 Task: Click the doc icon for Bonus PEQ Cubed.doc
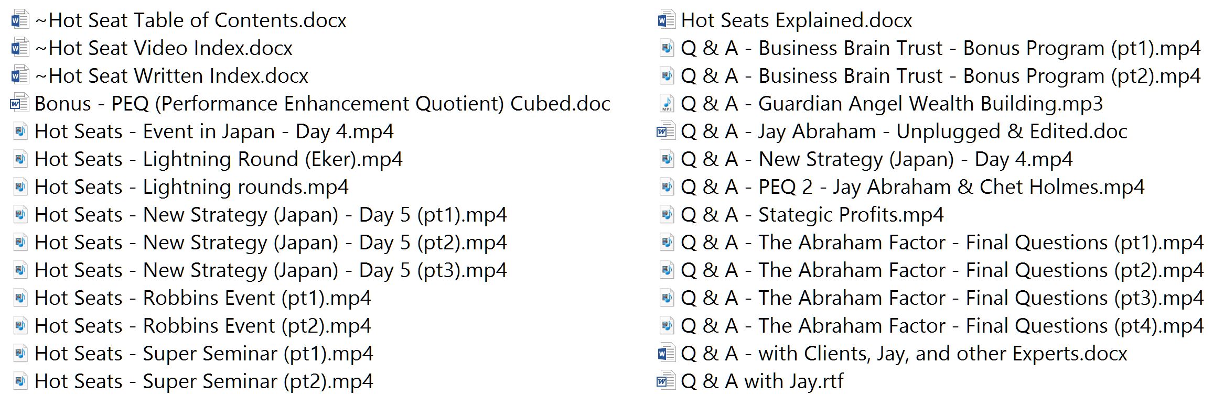[20, 104]
